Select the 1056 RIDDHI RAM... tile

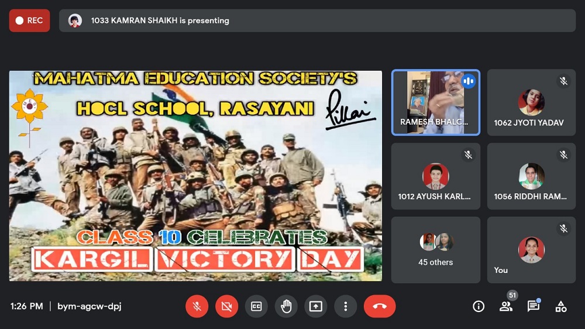(x=531, y=176)
